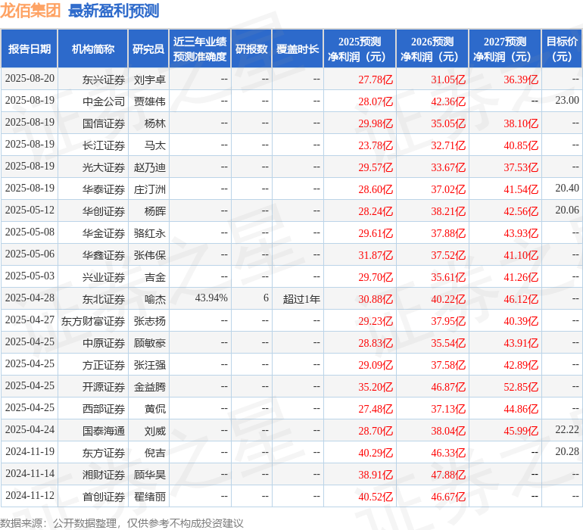Screen dimensions: 583x530
Task: Click the 52.85亿 profit forecast value
Action: [521, 387]
